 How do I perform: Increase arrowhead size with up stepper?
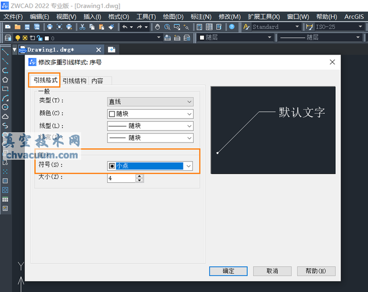pos(139,176)
